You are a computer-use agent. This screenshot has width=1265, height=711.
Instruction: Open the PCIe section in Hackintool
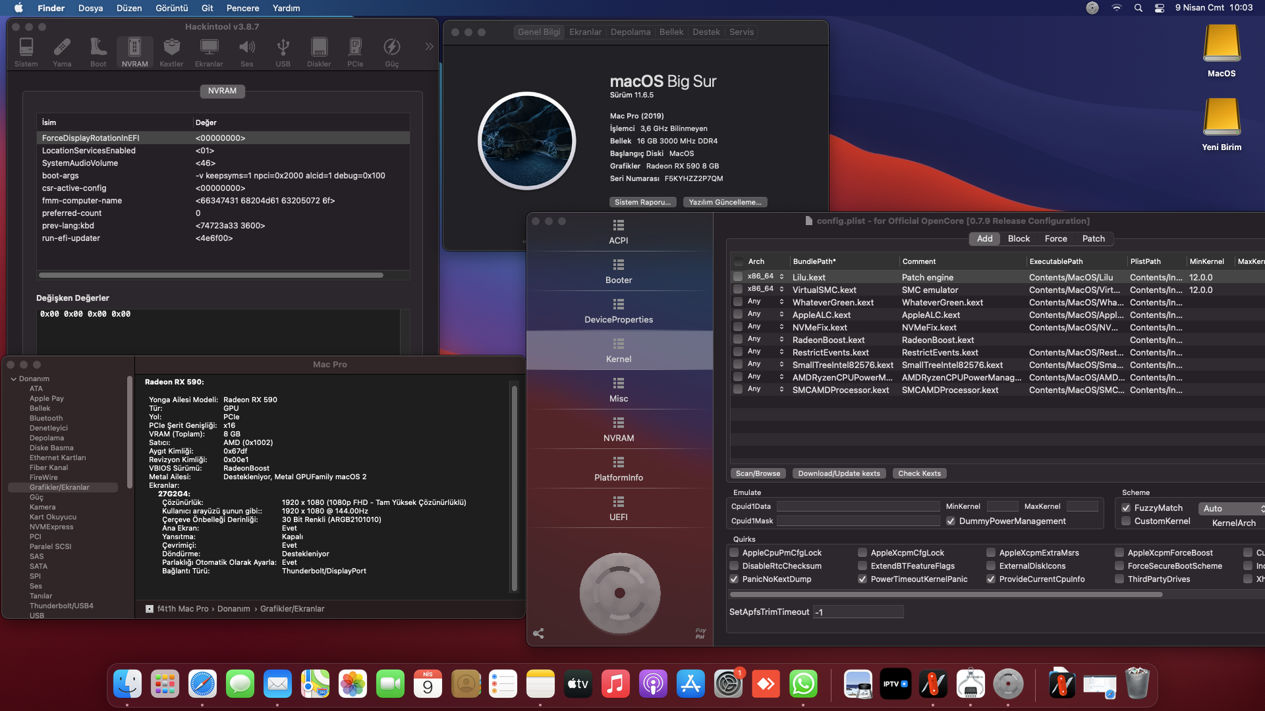355,52
